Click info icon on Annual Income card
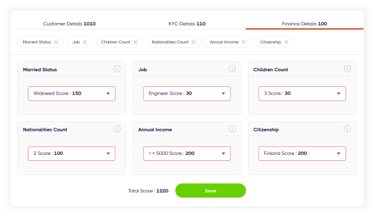The image size is (374, 217). click(x=232, y=129)
